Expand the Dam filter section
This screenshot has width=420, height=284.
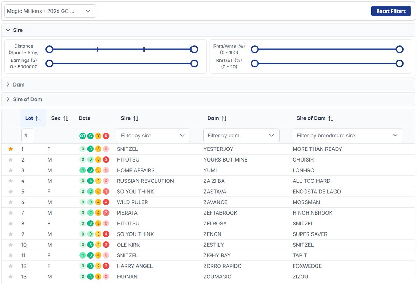point(208,84)
